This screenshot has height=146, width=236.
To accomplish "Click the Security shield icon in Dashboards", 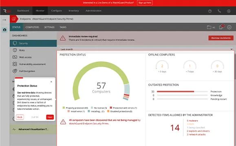I will [x=15, y=43].
